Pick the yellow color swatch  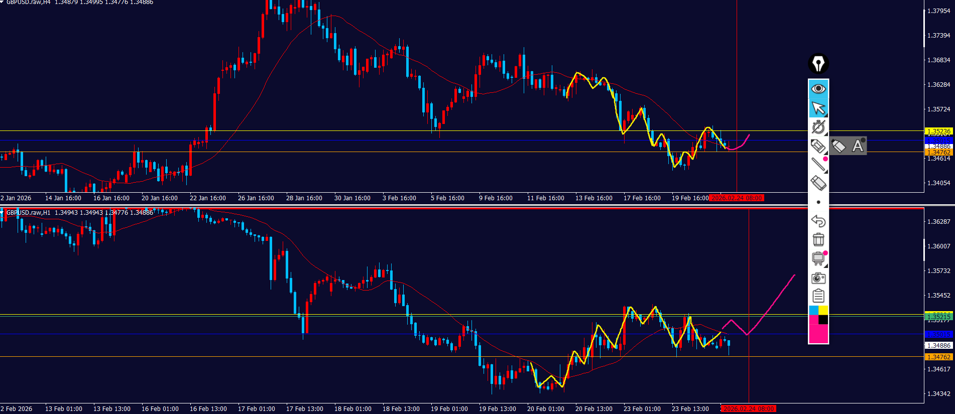[x=823, y=311]
